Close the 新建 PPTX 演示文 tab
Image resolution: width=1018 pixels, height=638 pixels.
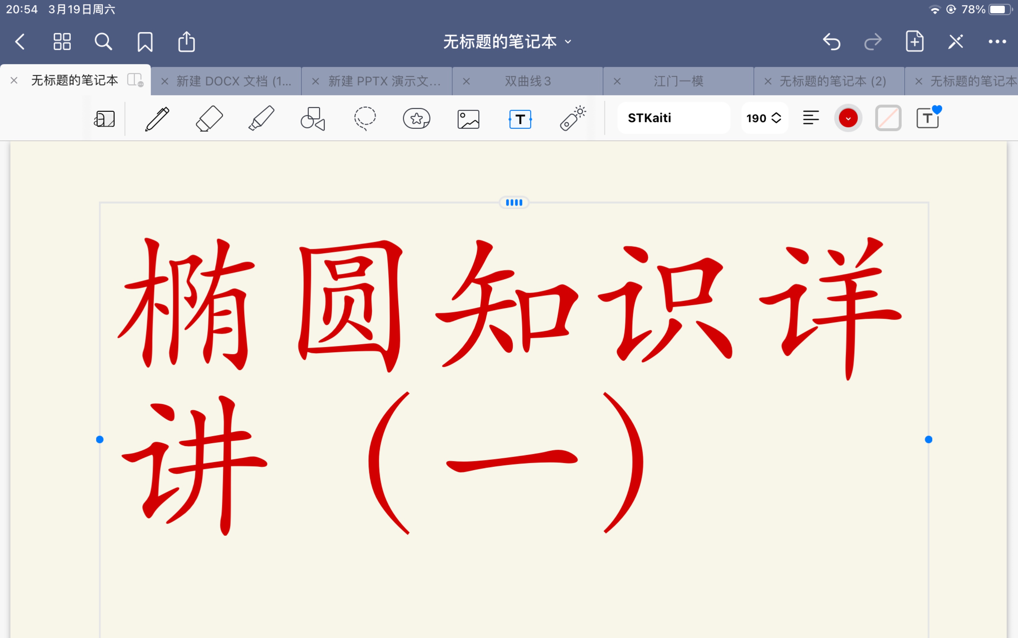[315, 81]
